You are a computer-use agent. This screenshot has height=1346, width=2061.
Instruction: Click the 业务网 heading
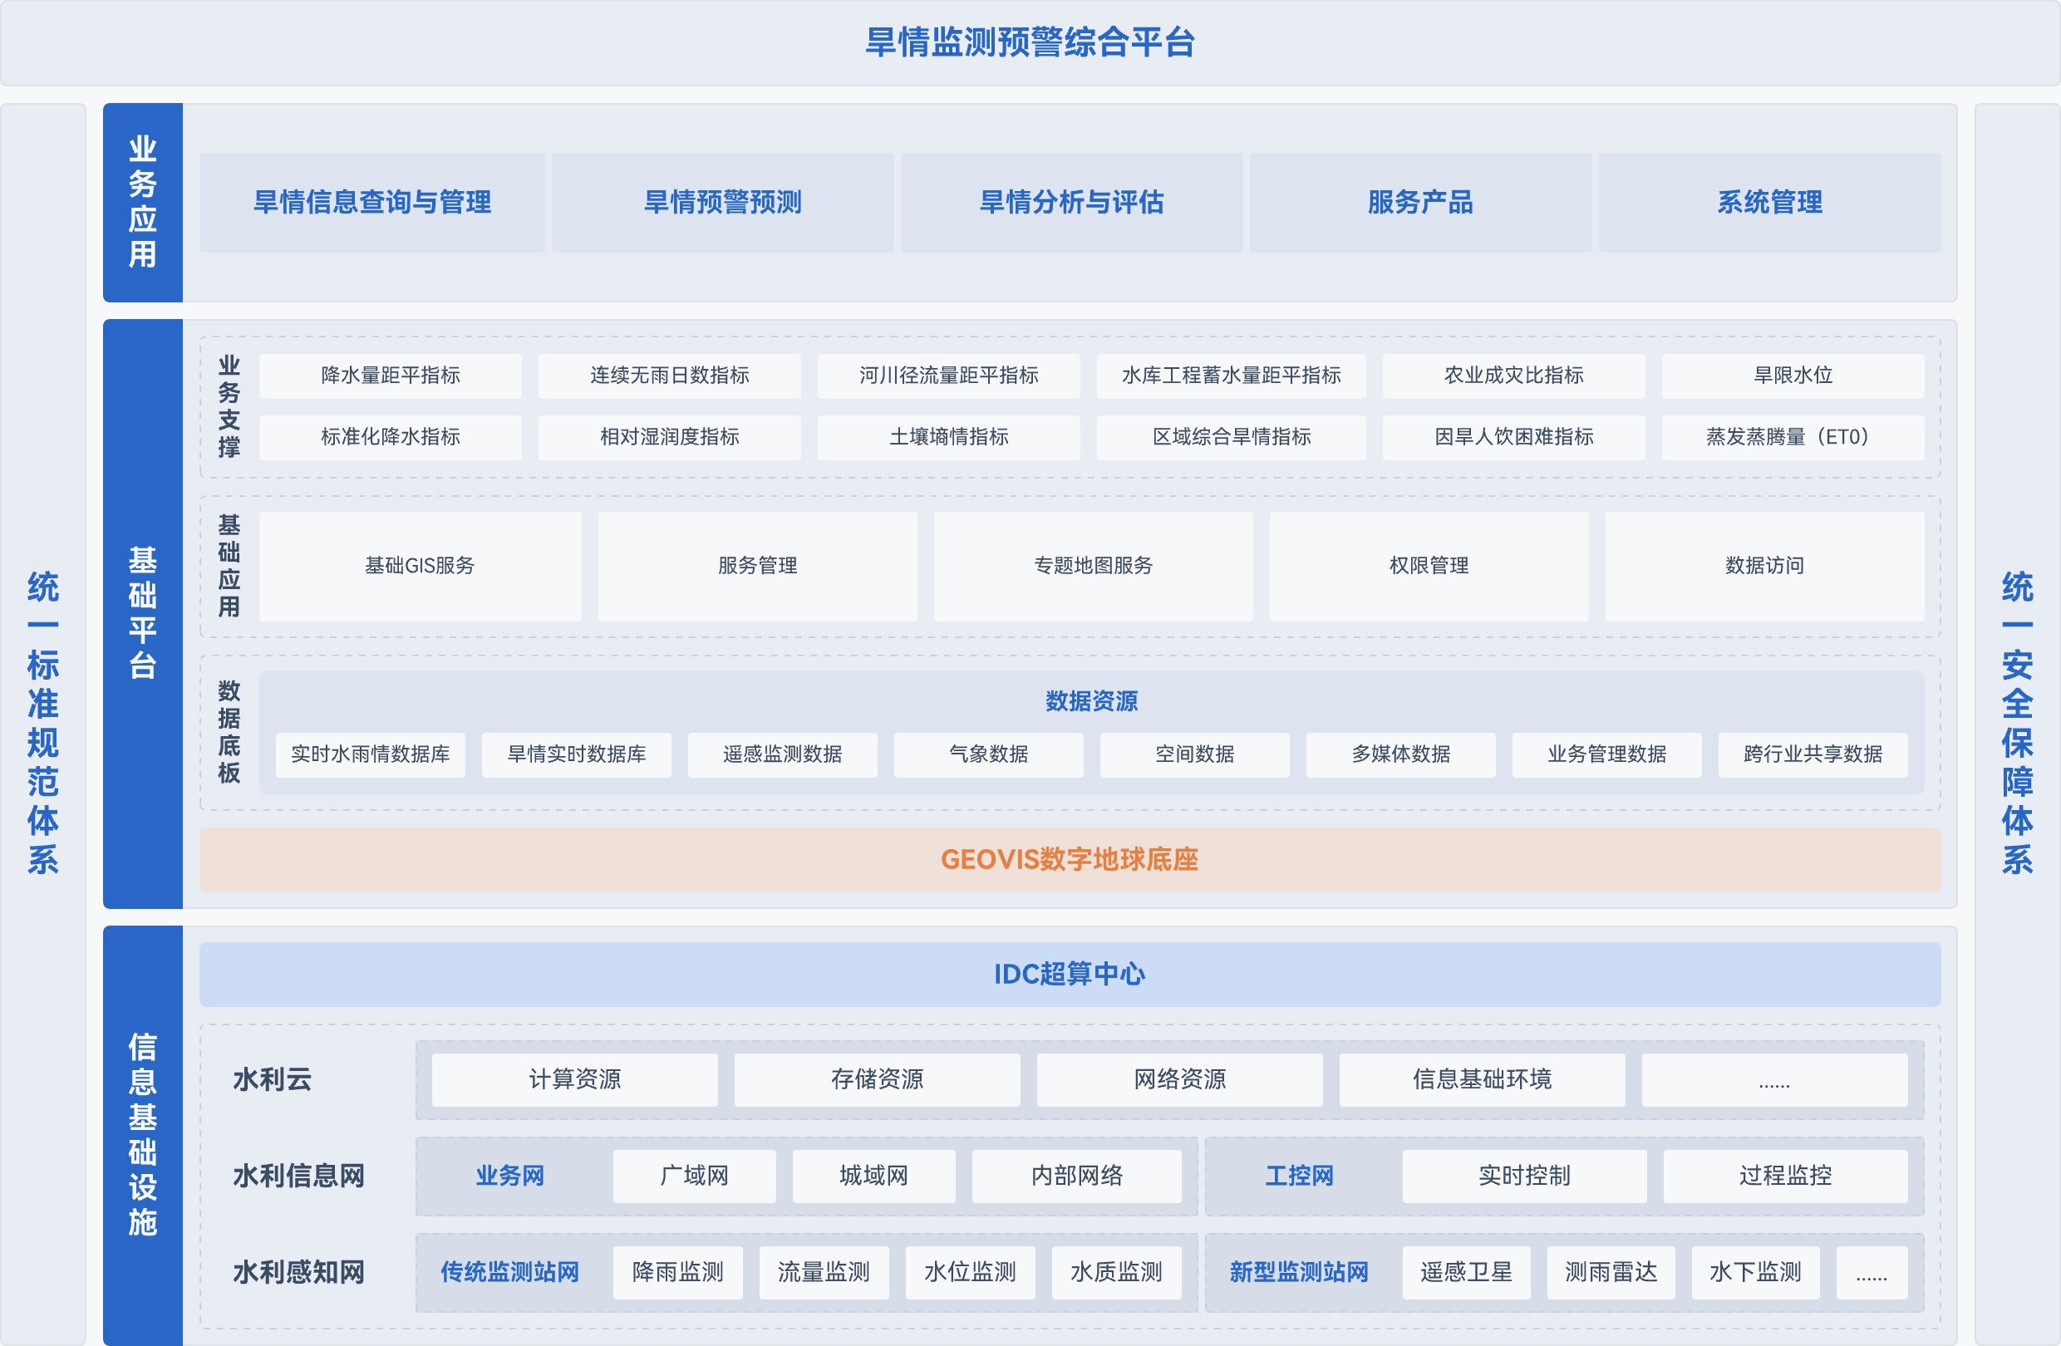[x=510, y=1177]
